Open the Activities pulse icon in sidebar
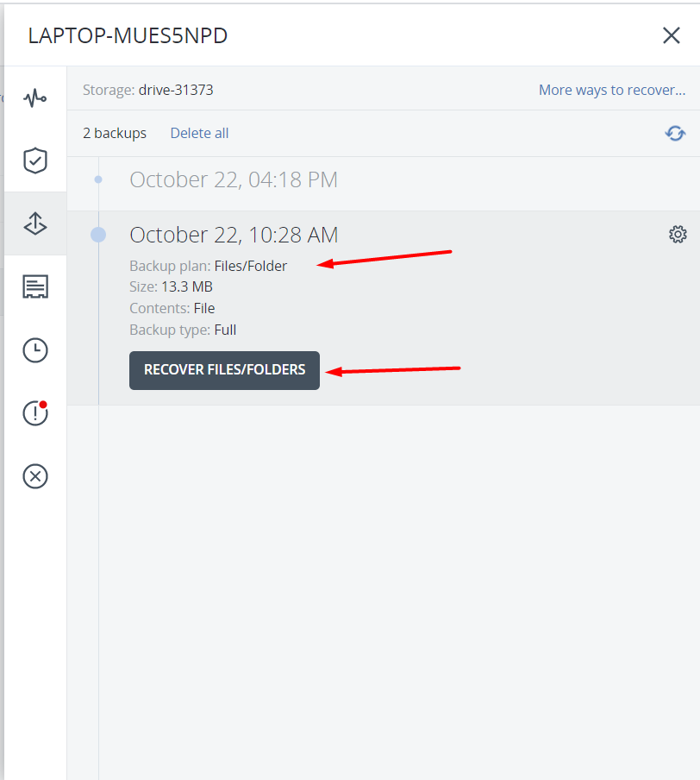The height and width of the screenshot is (780, 700). [x=35, y=97]
